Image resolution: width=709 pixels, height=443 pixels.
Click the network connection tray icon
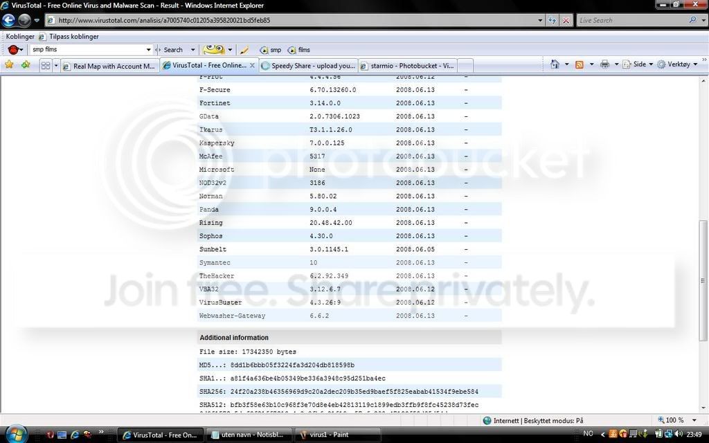click(668, 434)
